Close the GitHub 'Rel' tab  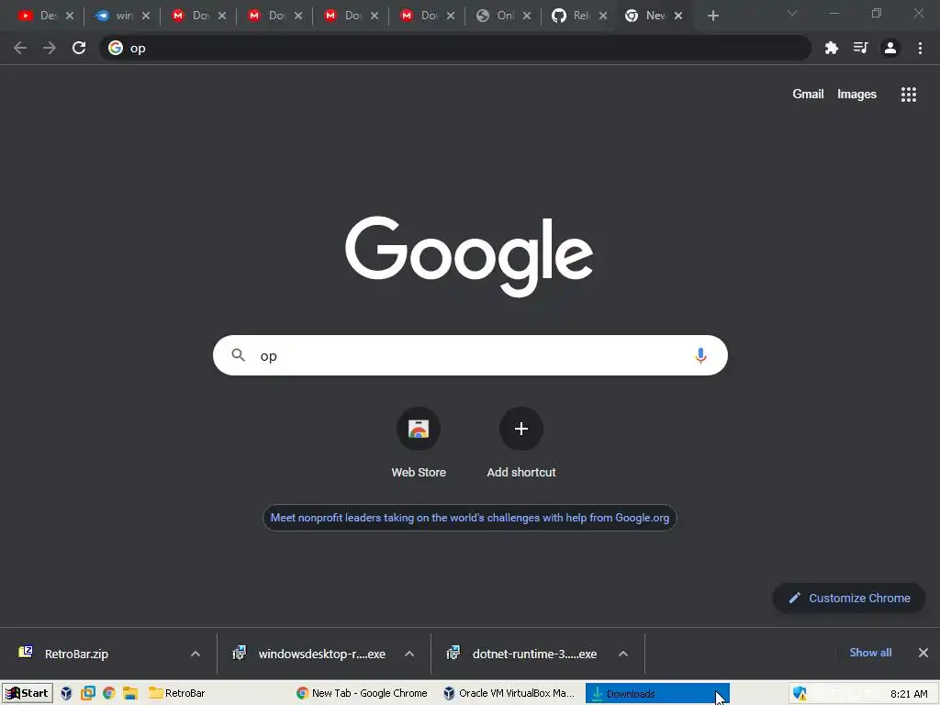pyautogui.click(x=603, y=16)
